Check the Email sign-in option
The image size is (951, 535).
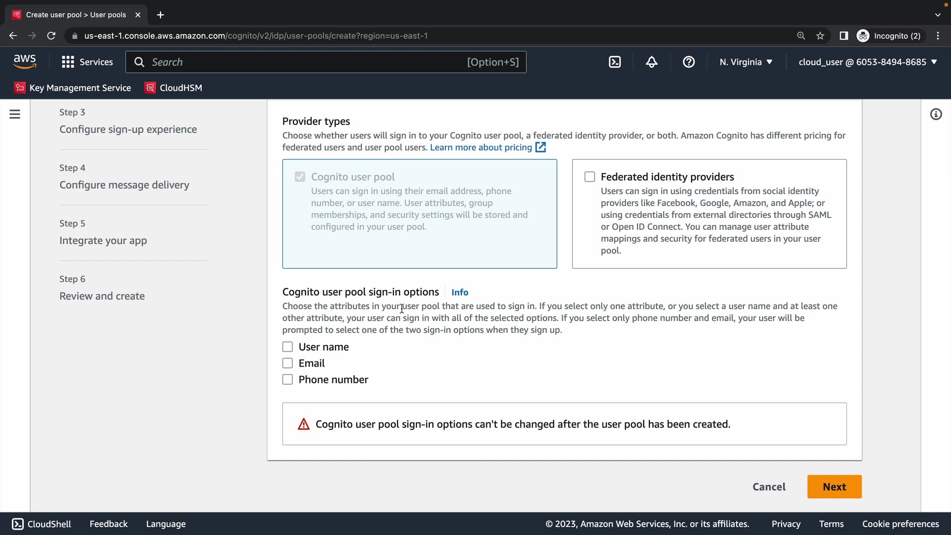click(x=288, y=363)
